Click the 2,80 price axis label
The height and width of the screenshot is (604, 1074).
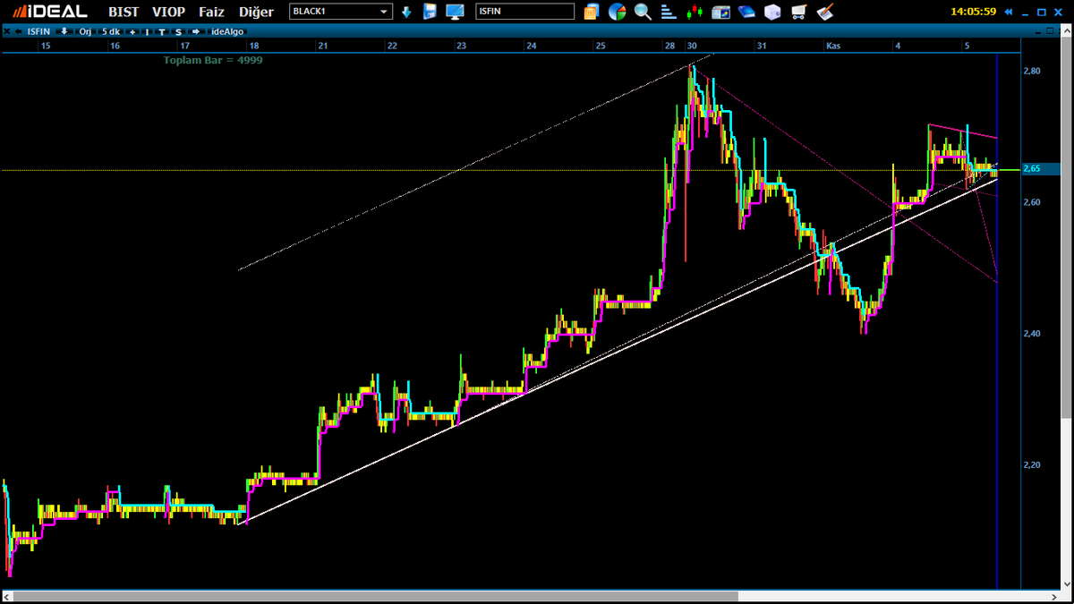(x=1031, y=71)
